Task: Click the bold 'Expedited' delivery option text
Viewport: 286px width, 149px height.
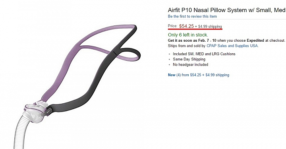Action: pos(255,41)
